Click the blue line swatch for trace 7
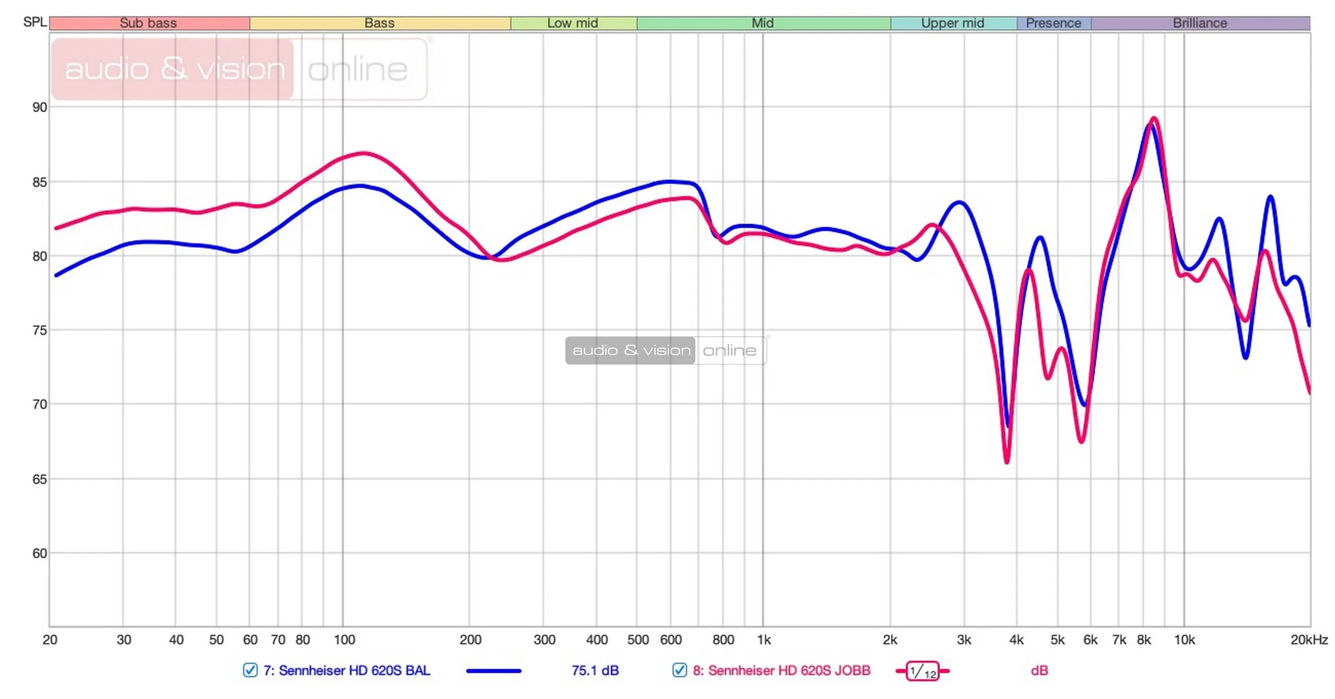The width and height of the screenshot is (1335, 699). click(493, 670)
